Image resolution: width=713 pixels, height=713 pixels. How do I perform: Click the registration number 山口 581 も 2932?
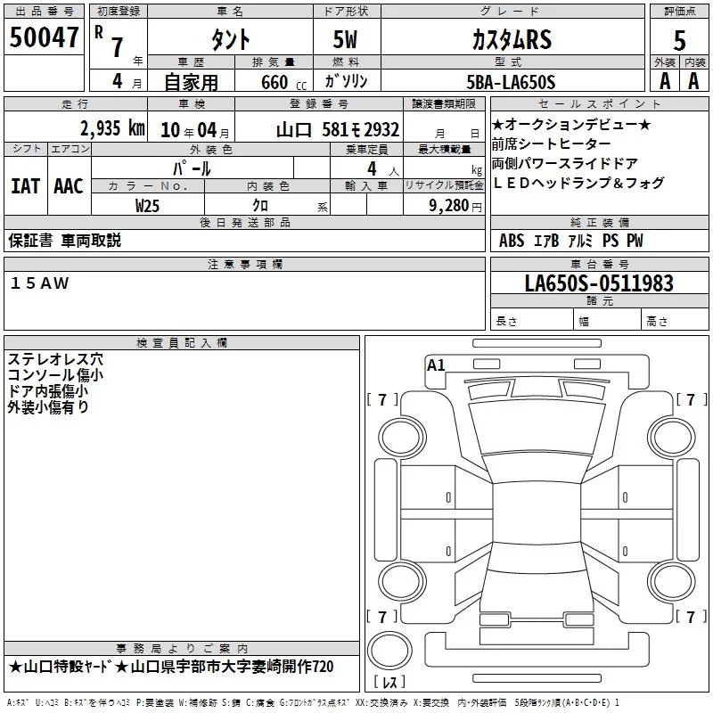pyautogui.click(x=338, y=130)
